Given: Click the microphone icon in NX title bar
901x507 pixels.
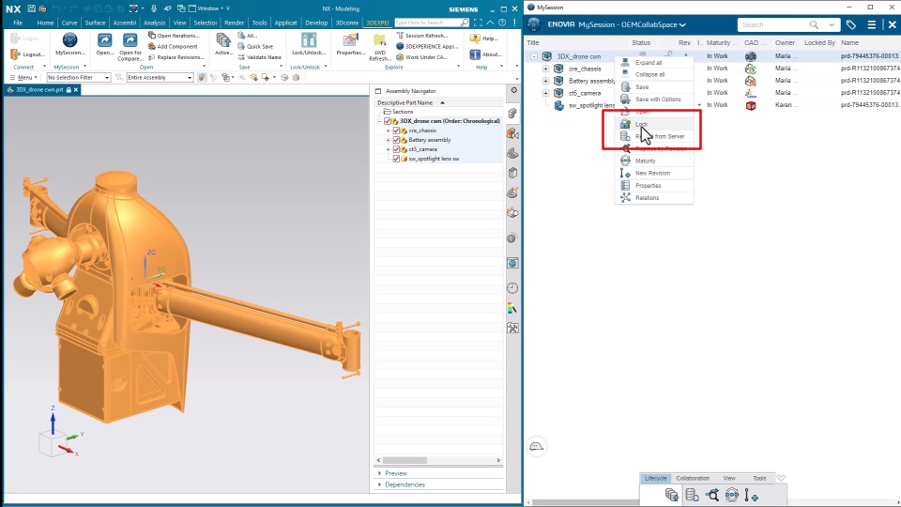Looking at the screenshot, I should 153,8.
